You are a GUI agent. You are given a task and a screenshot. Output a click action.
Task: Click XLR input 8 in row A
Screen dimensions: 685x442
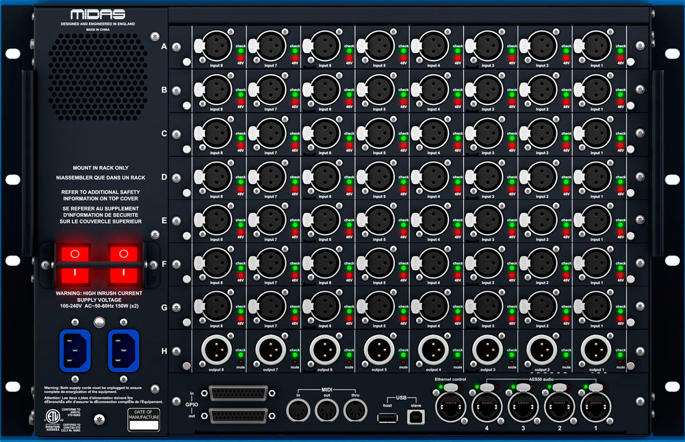tap(217, 46)
